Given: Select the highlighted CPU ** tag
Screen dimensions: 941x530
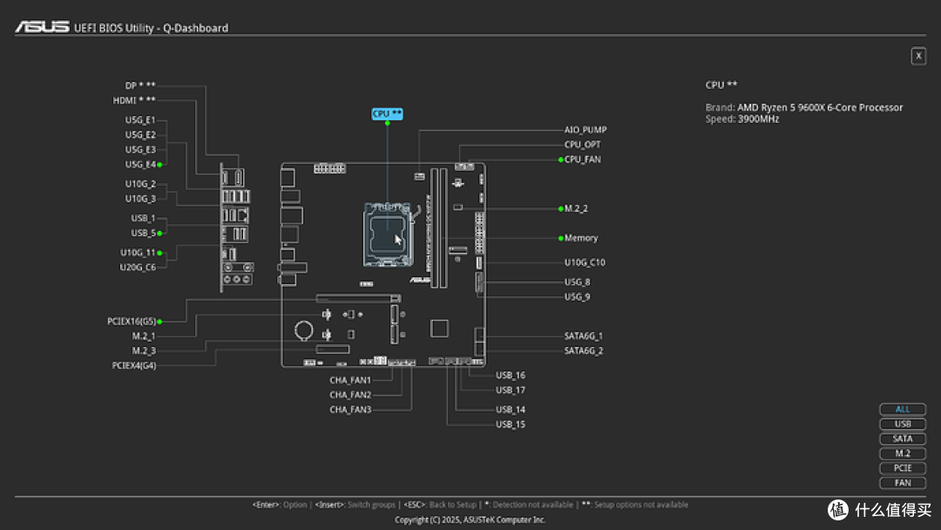Looking at the screenshot, I should click(x=387, y=113).
